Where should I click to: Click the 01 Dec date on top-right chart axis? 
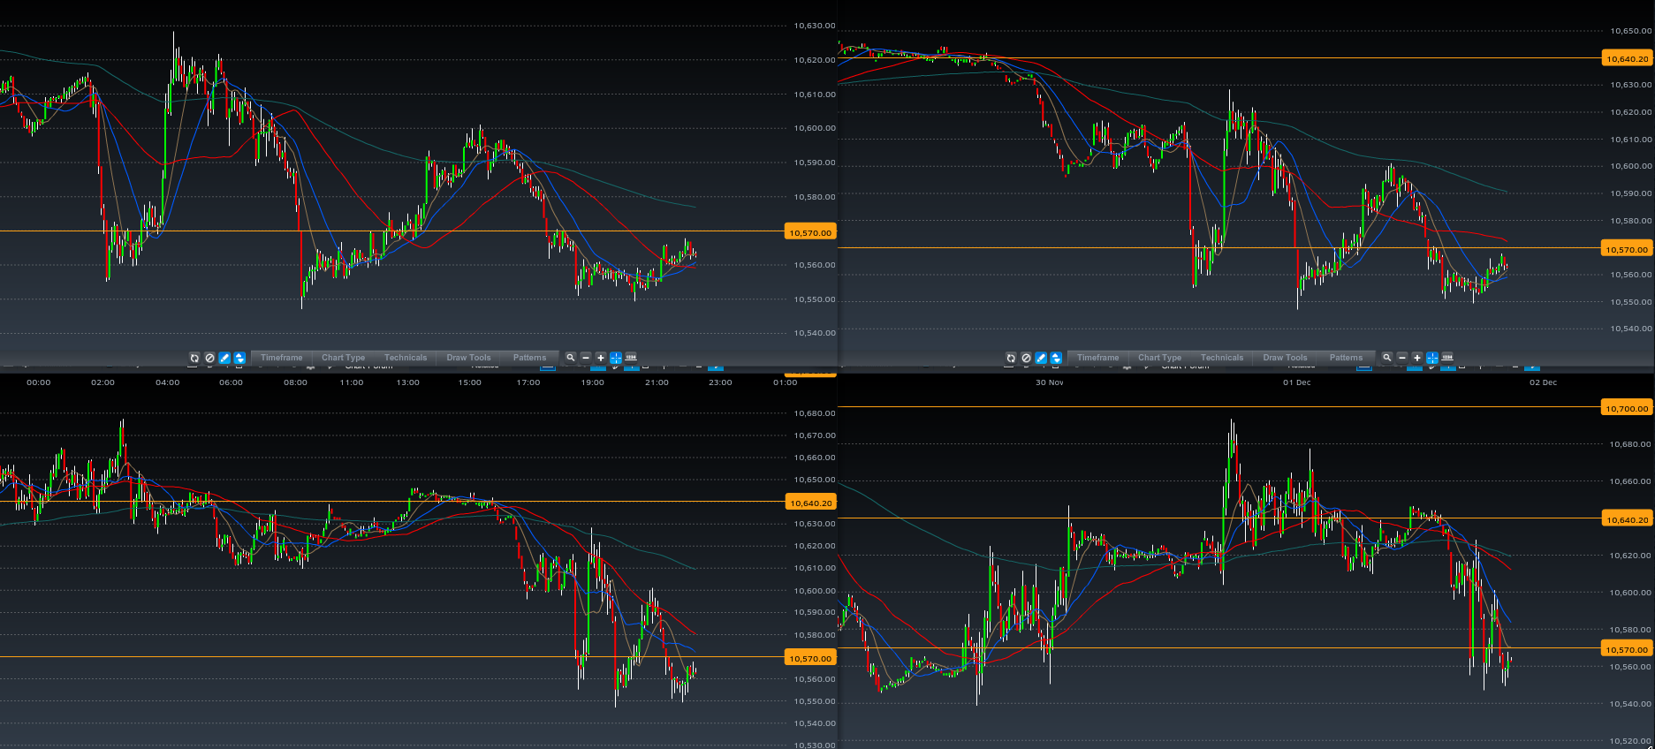[x=1297, y=382]
